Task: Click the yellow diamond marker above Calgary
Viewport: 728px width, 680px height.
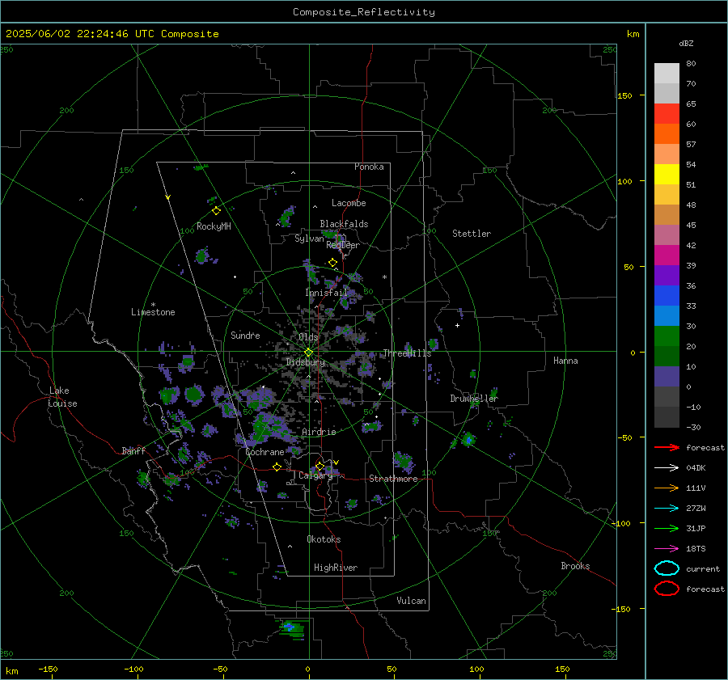Action: [x=320, y=466]
